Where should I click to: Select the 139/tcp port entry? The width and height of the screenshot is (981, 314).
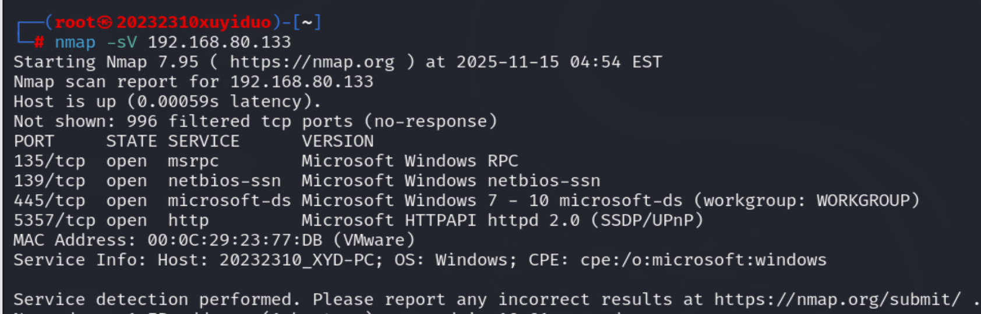click(50, 181)
